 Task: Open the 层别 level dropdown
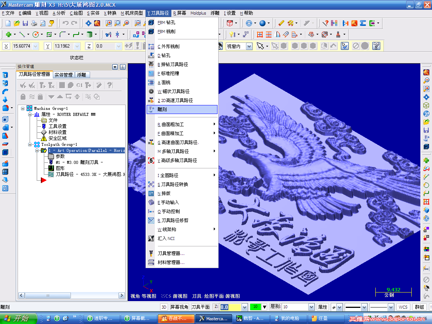[311, 307]
